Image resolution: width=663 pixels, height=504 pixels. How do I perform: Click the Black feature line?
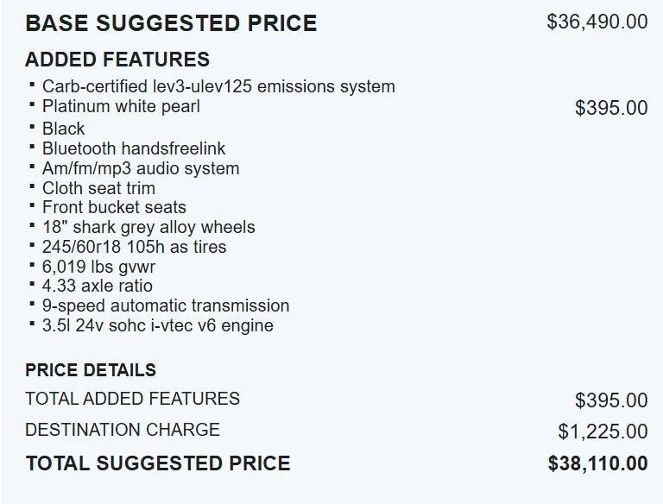63,129
